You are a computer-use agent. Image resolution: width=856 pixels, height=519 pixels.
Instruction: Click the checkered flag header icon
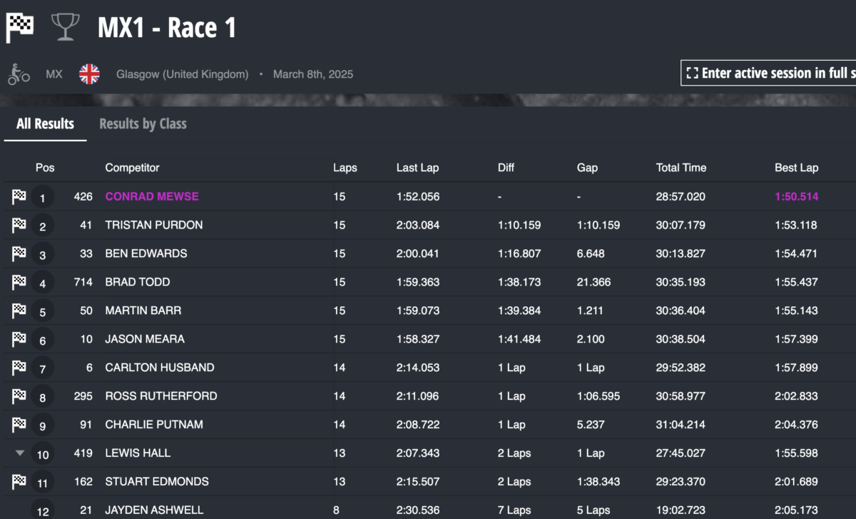[x=20, y=28]
